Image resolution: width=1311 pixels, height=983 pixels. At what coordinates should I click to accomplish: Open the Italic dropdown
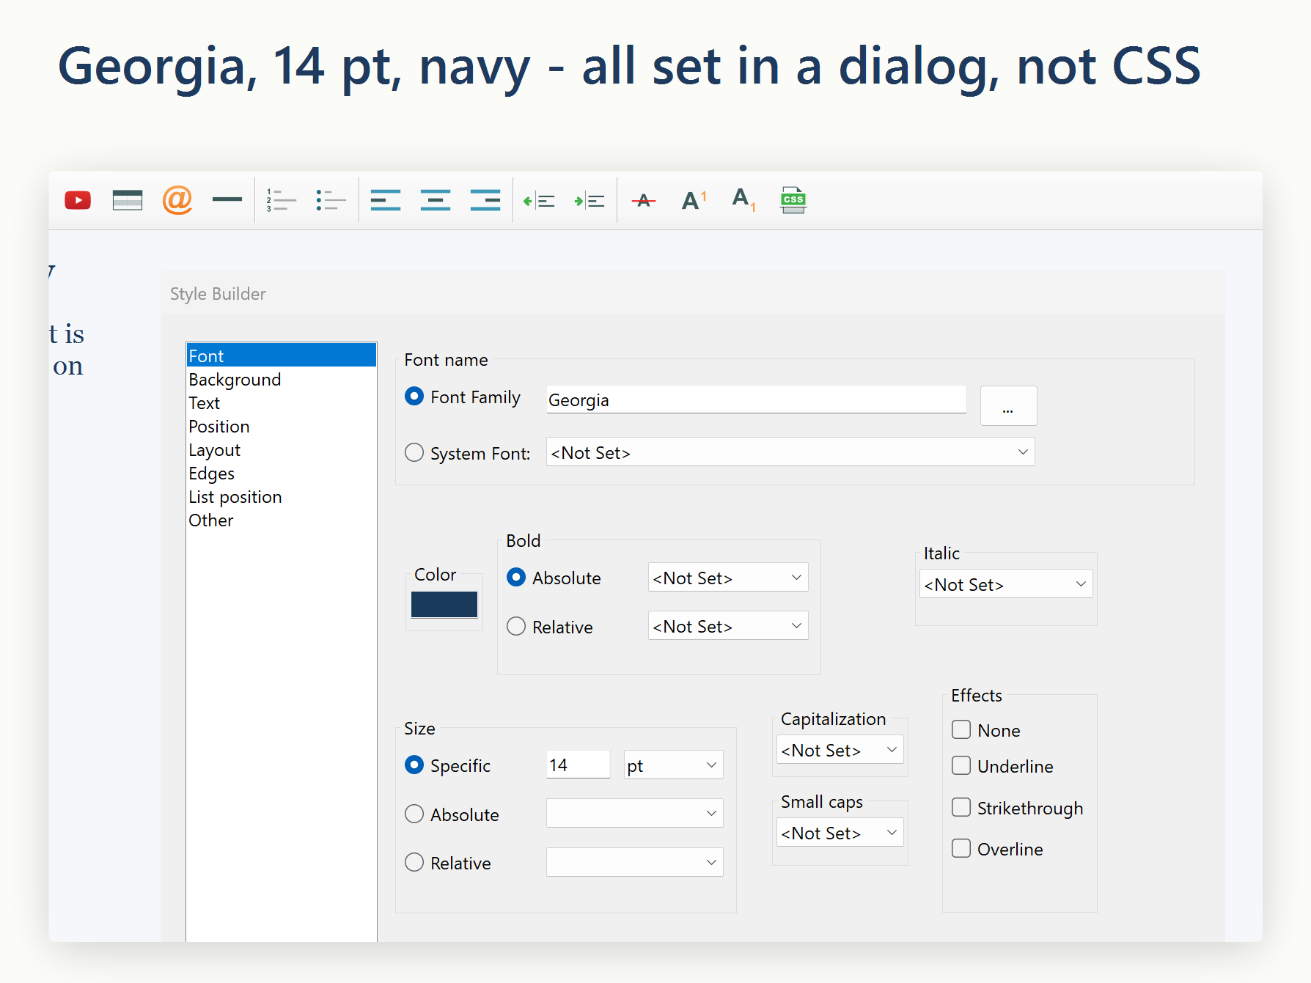(x=1006, y=584)
